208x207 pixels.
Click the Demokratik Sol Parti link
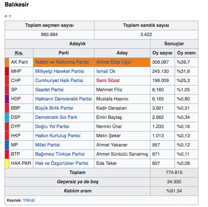point(56,117)
